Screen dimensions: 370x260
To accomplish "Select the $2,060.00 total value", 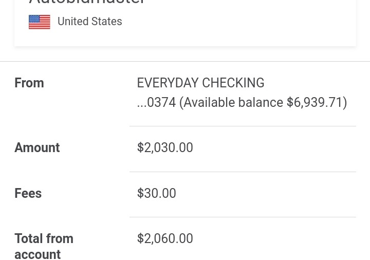I will 165,239.
